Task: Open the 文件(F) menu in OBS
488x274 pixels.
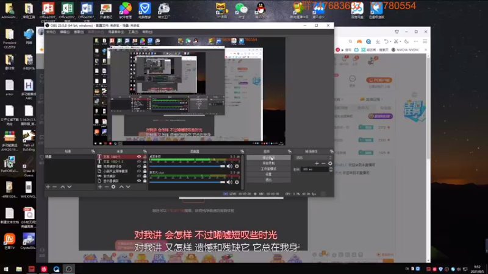Action: pos(51,32)
